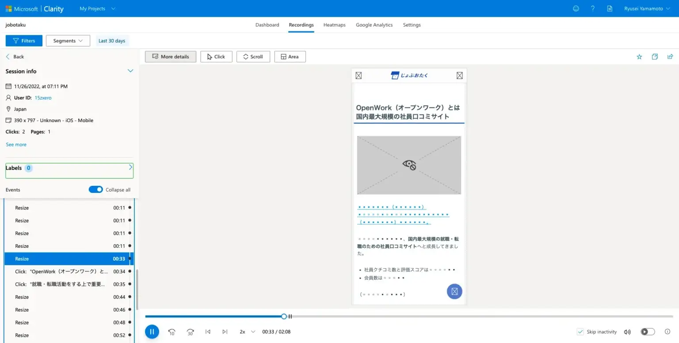Switch to the Dashboard tab
679x343 pixels.
(267, 25)
